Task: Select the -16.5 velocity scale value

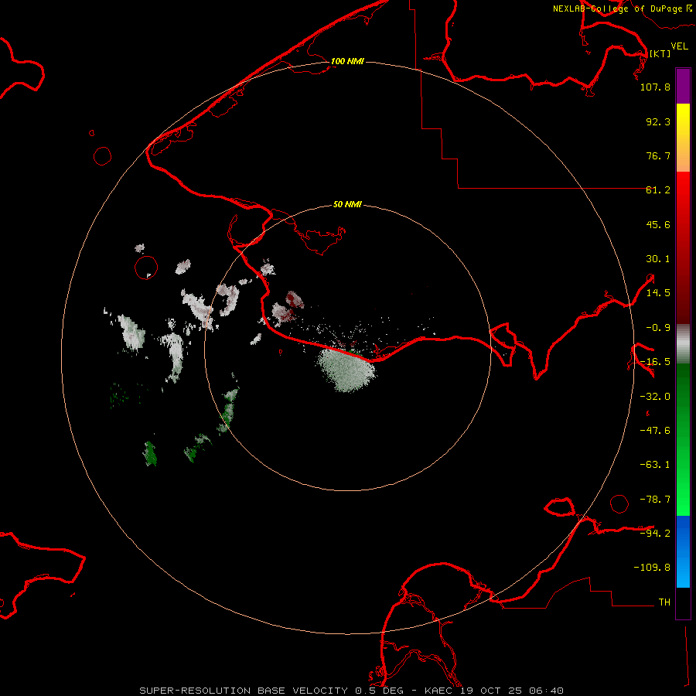Action: point(655,362)
